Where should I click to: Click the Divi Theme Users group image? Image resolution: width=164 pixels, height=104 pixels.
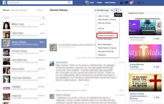(145, 26)
